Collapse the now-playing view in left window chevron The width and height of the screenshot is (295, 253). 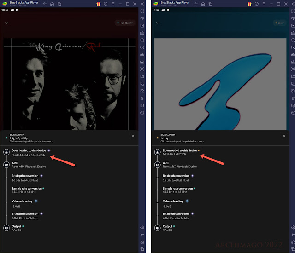click(7, 23)
